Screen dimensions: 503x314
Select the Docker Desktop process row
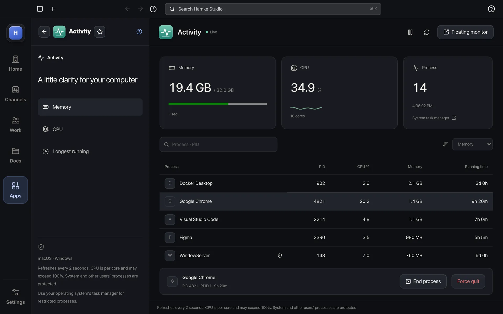click(x=326, y=183)
